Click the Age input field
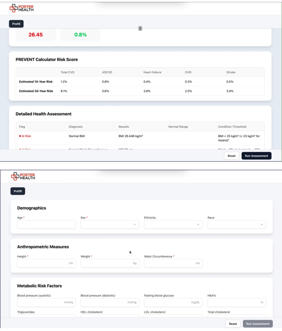Image resolution: width=282 pixels, height=331 pixels. pyautogui.click(x=46, y=224)
